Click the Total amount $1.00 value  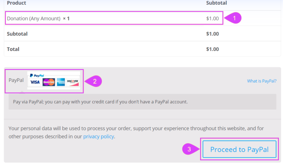coord(212,49)
